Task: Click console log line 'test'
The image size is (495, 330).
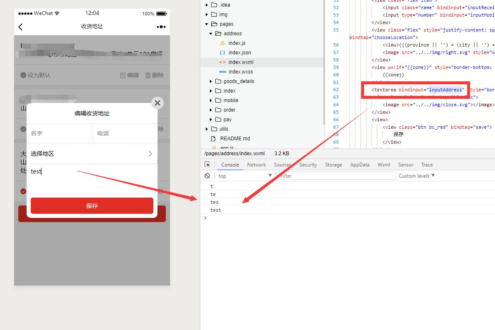Action: point(216,210)
